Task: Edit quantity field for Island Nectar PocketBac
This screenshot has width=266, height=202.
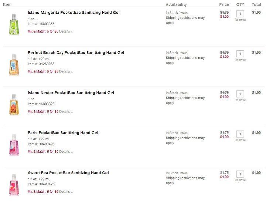Action: (240, 94)
